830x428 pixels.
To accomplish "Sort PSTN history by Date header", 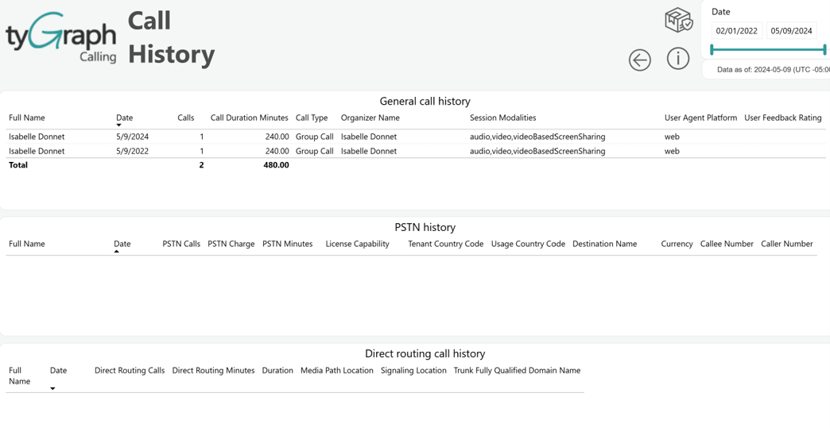I will [x=122, y=244].
